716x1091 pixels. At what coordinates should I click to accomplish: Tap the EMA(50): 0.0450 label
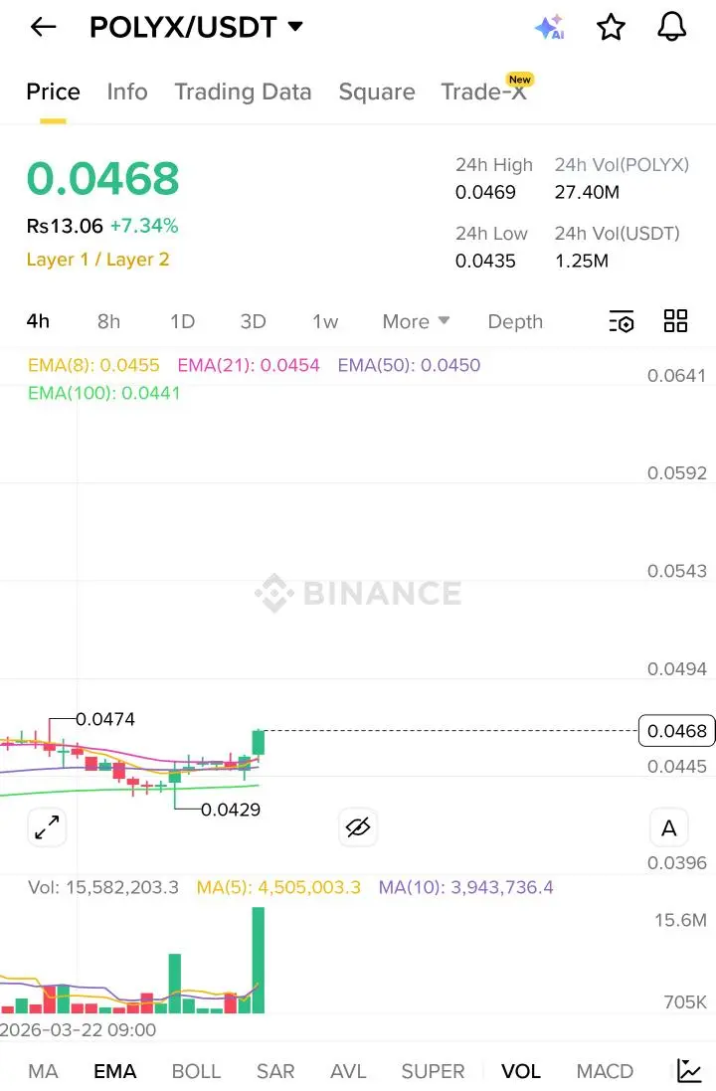409,365
